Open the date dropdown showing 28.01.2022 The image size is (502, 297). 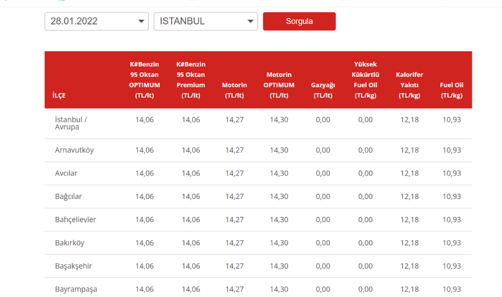pos(96,21)
